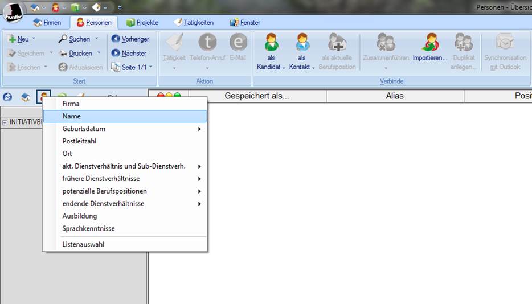The image size is (532, 304).
Task: Click the hunter application logo button
Action: click(13, 13)
